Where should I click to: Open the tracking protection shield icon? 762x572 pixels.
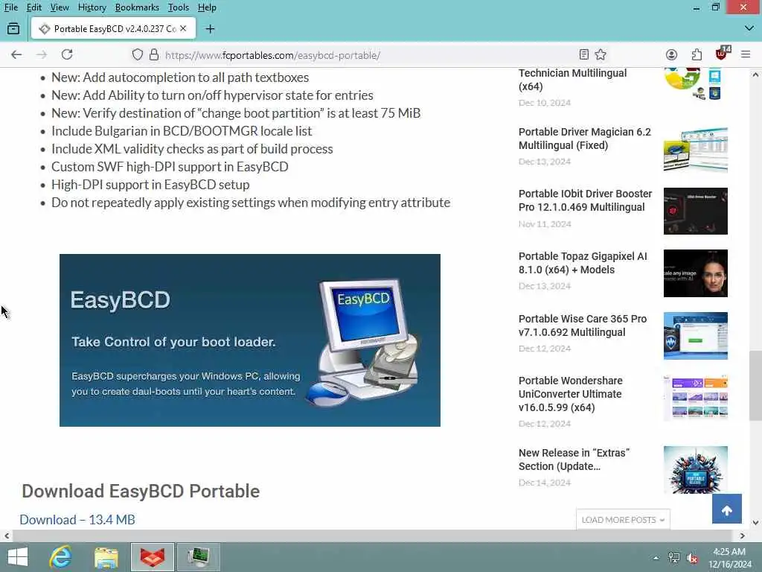tap(138, 54)
